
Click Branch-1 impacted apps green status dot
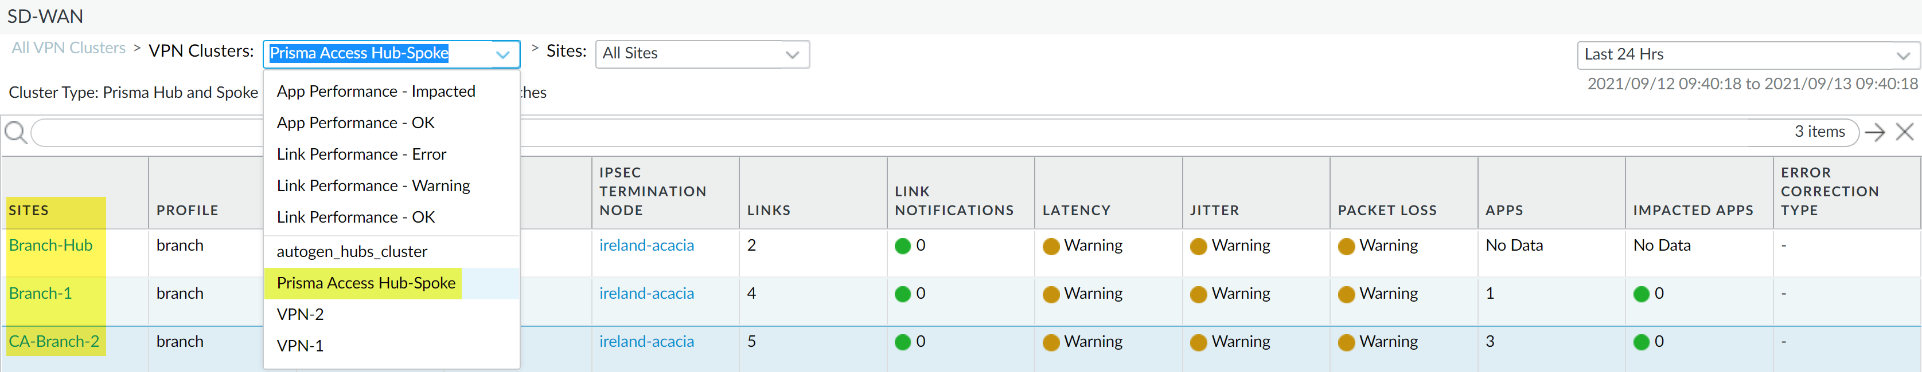coord(1641,295)
